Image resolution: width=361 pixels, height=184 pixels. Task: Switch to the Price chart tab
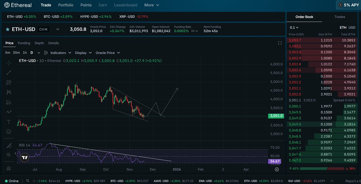click(x=9, y=43)
